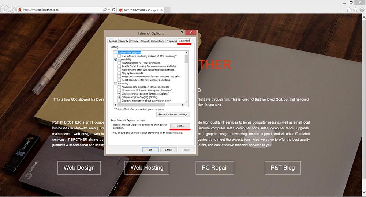Image resolution: width=366 pixels, height=197 pixels.
Task: Select the 'Accessibility' category row
Action: pyautogui.click(x=125, y=60)
